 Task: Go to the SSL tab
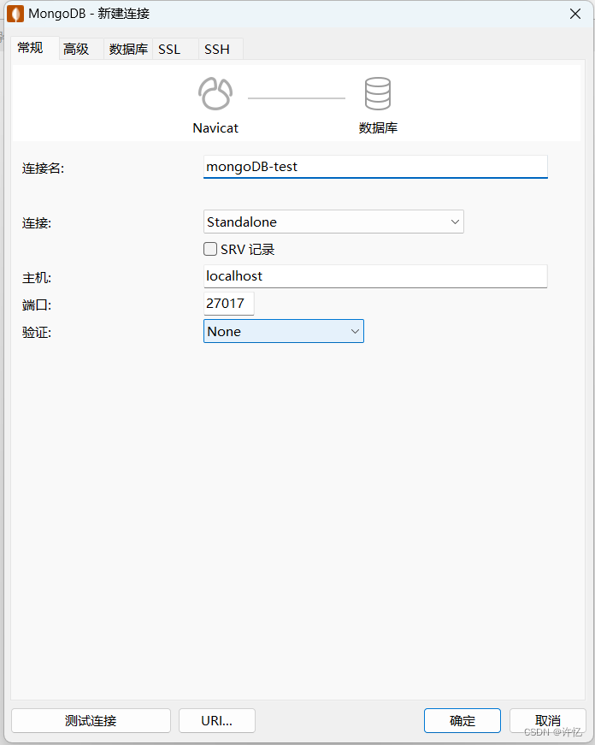(175, 49)
